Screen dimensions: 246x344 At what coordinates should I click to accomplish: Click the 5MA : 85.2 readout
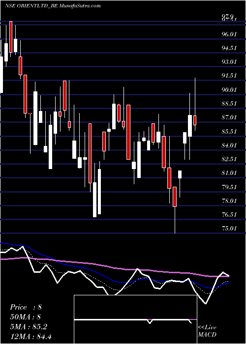coord(28,327)
